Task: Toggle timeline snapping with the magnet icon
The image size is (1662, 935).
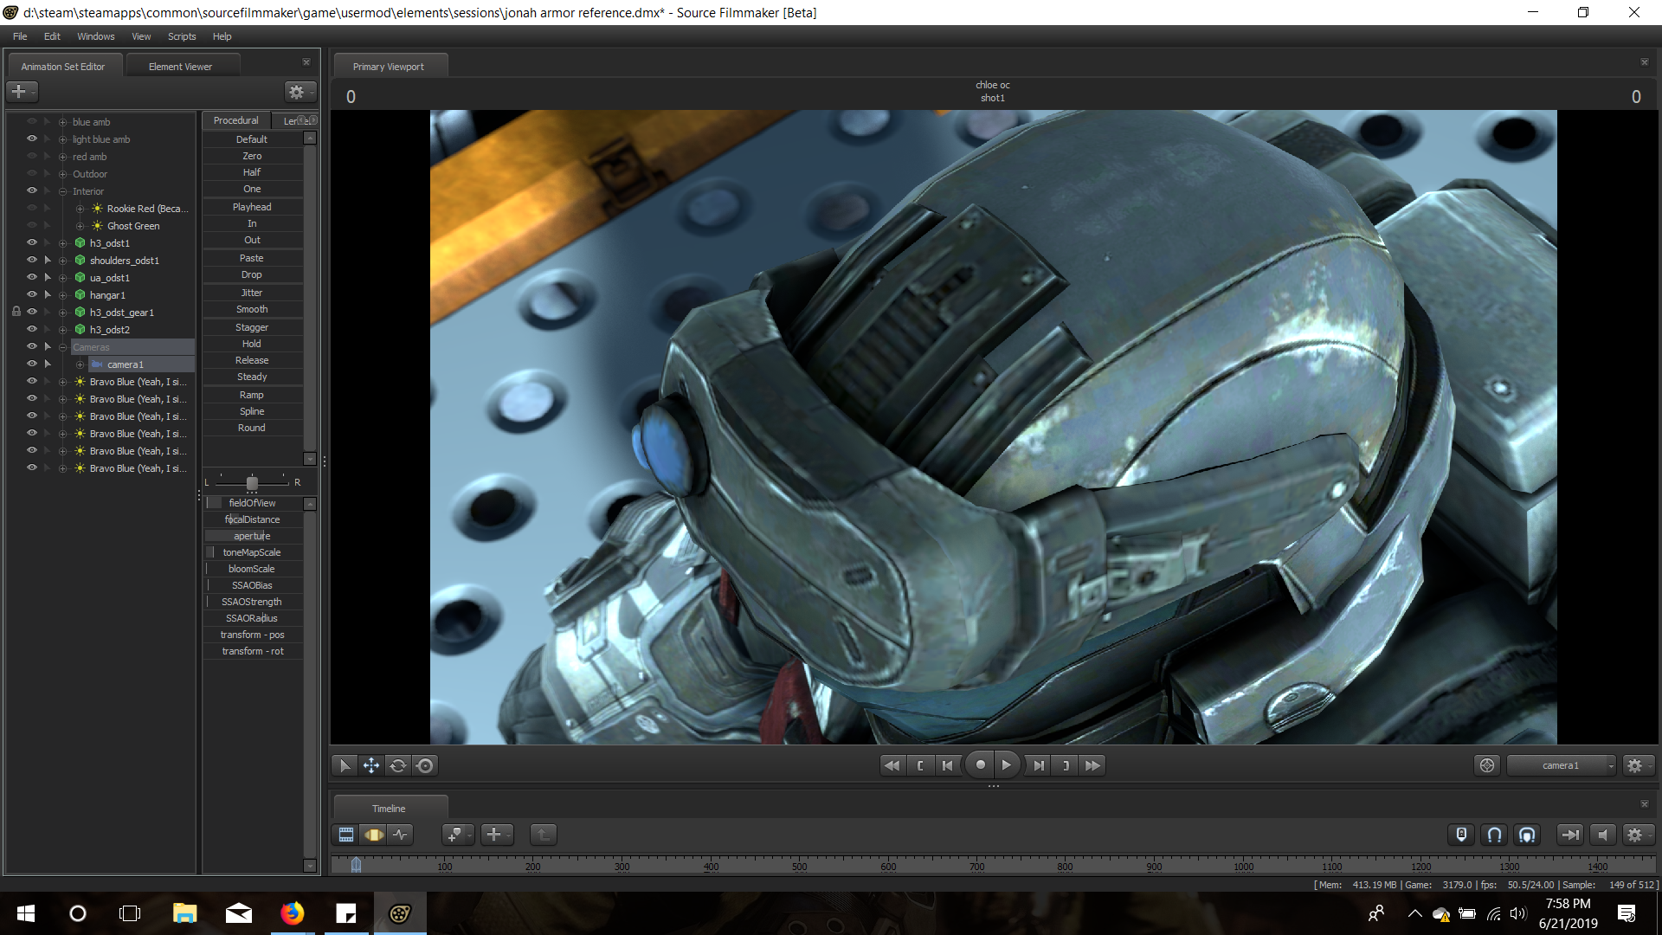Action: pyautogui.click(x=1494, y=835)
